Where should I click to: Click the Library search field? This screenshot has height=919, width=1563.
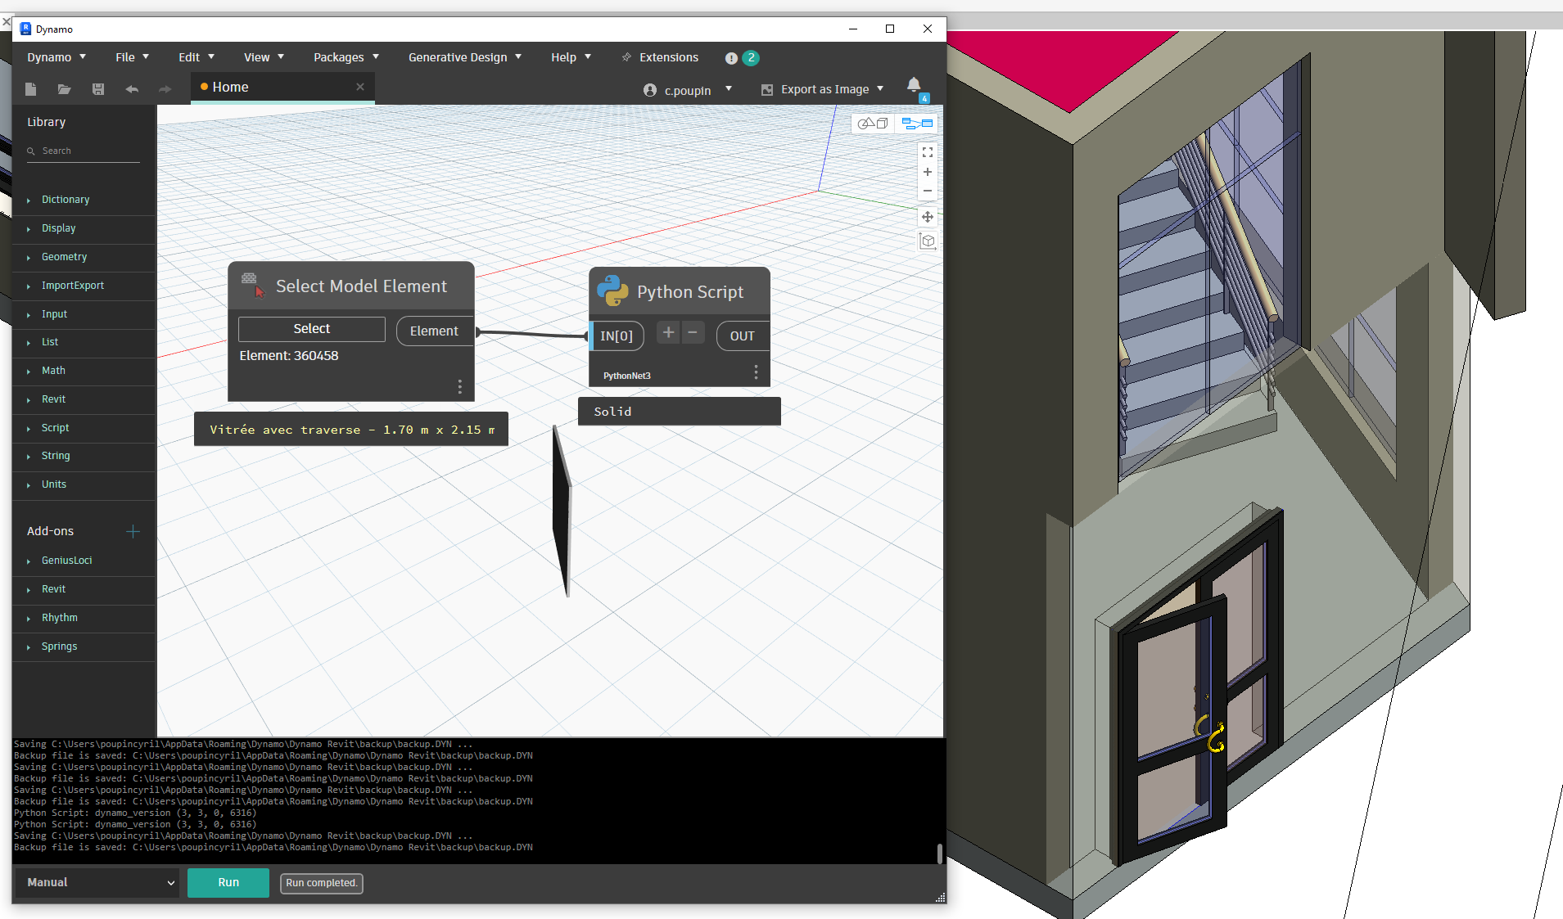[x=84, y=151]
